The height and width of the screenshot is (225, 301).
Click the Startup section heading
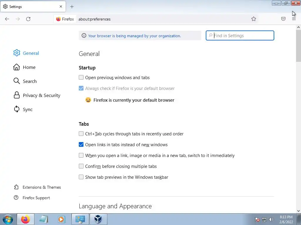pyautogui.click(x=87, y=68)
